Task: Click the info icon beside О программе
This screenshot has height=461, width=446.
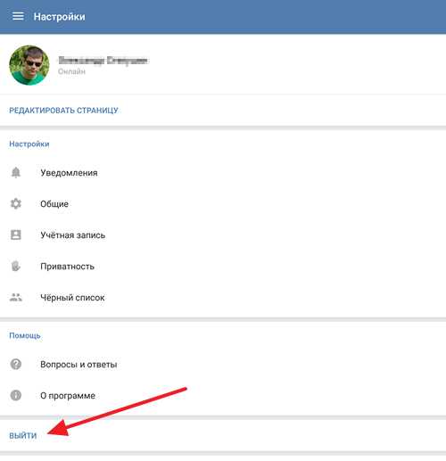Action: click(x=16, y=395)
